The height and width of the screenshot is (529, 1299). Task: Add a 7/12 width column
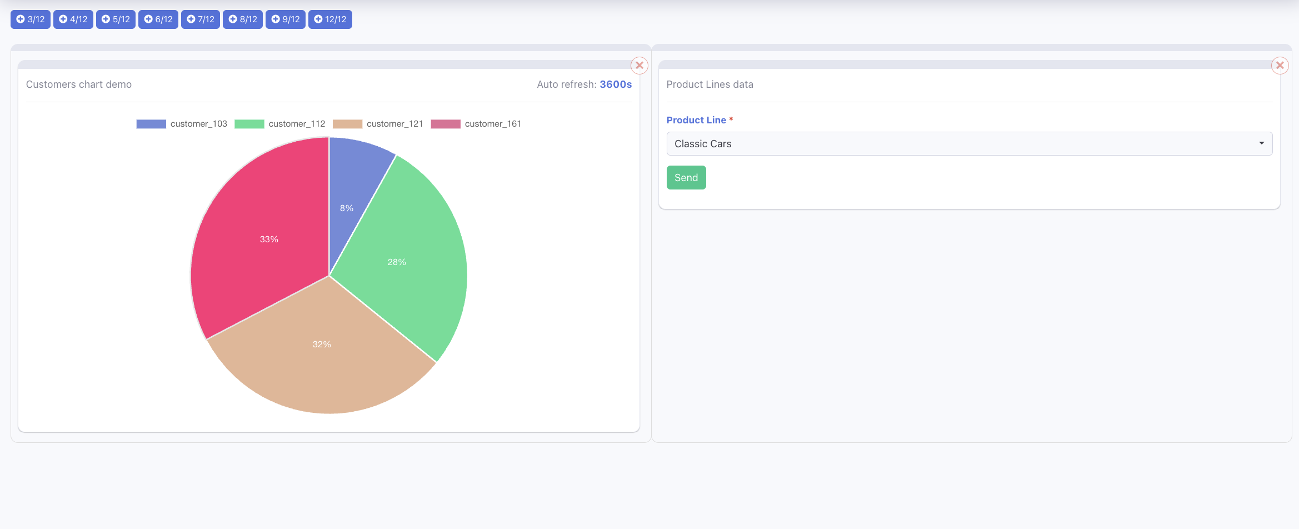tap(201, 19)
